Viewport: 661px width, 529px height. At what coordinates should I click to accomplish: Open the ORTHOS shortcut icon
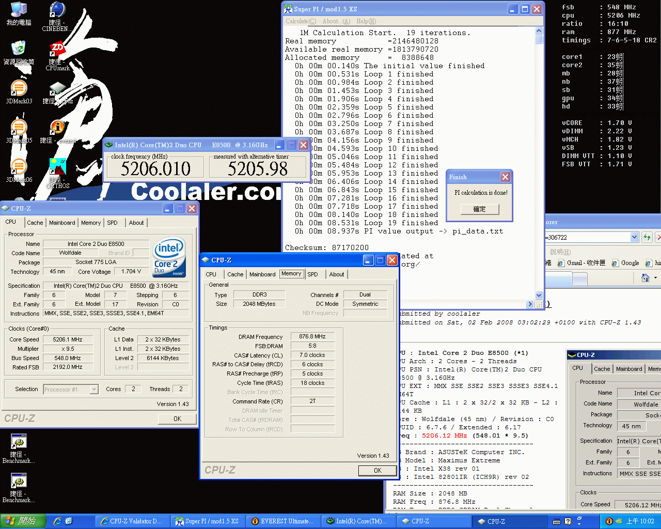coord(57,174)
